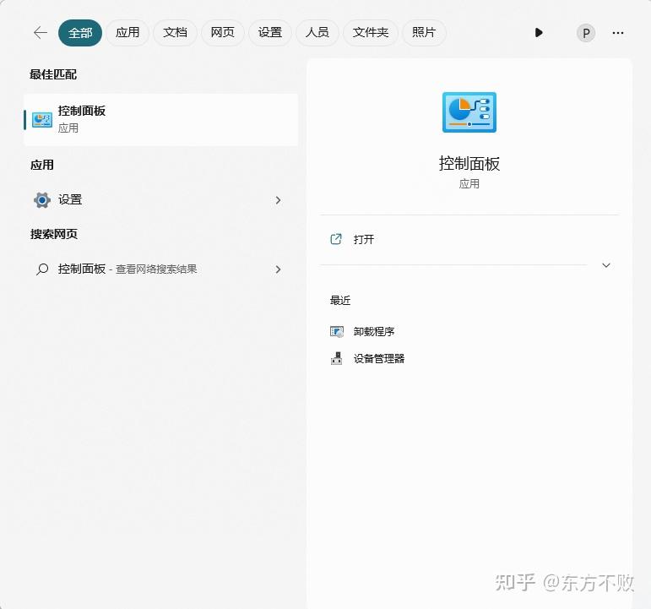
Task: Click the web search magnifier icon
Action: click(x=42, y=269)
